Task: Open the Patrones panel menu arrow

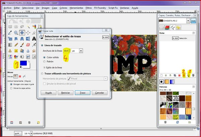Action: pyautogui.click(x=194, y=87)
